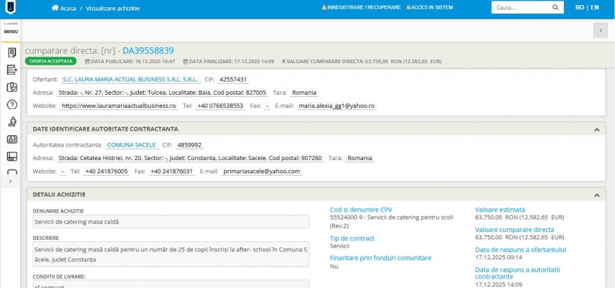Switch language to EN

(x=594, y=7)
